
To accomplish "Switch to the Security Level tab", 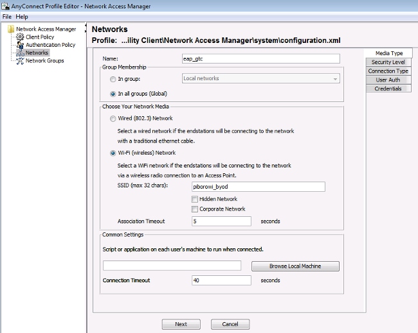I will tap(388, 62).
